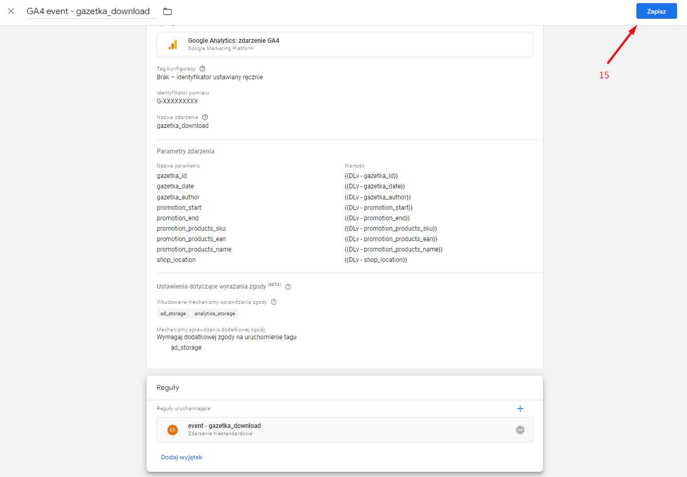Click the folder icon beside the tag name
This screenshot has width=687, height=477.
167,11
